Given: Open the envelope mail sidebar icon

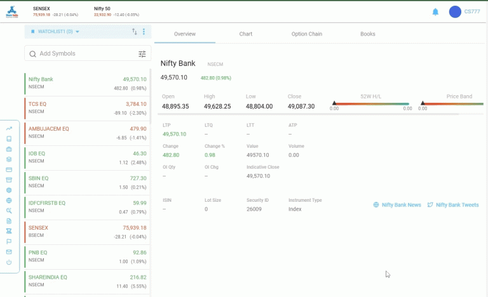Looking at the screenshot, I should click(x=9, y=251).
